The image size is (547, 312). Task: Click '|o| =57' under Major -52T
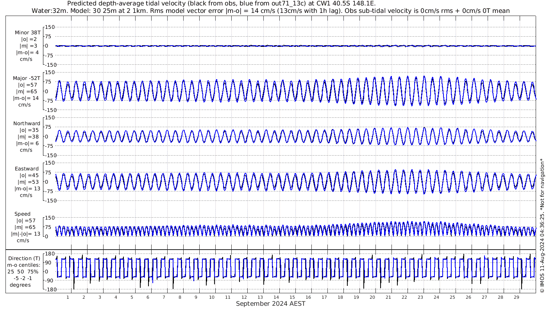pos(27,85)
